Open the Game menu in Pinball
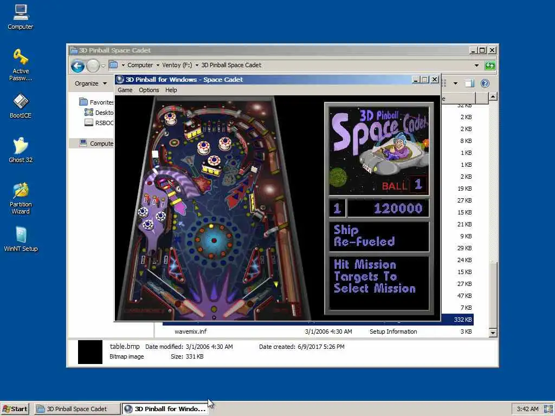The width and height of the screenshot is (555, 416). tap(125, 90)
